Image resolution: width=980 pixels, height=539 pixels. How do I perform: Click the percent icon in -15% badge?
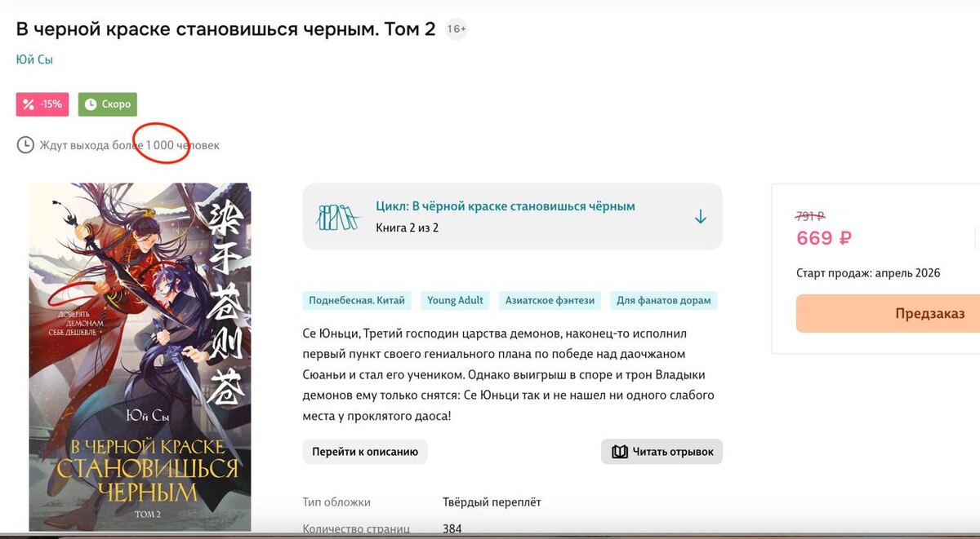coord(29,104)
